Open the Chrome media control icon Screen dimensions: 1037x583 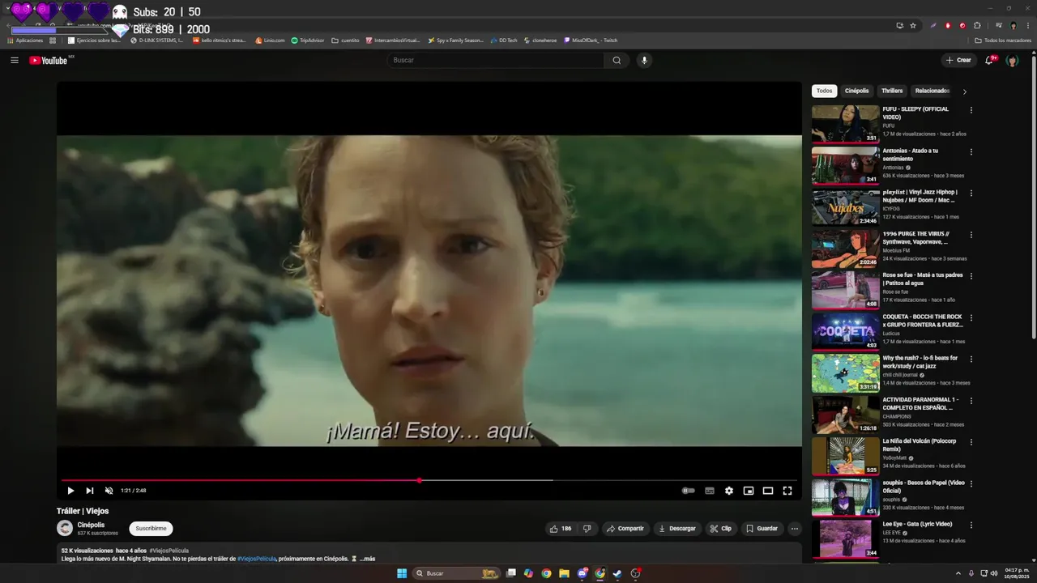click(x=998, y=25)
